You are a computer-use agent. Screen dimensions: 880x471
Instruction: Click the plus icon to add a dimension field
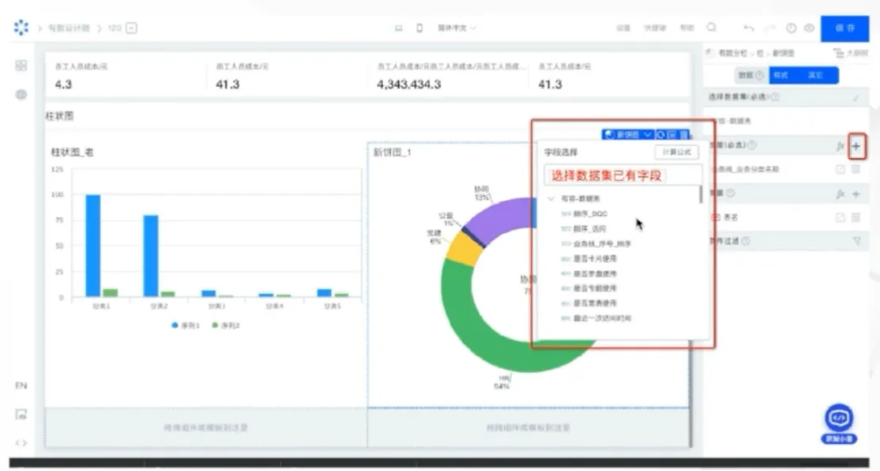[856, 146]
